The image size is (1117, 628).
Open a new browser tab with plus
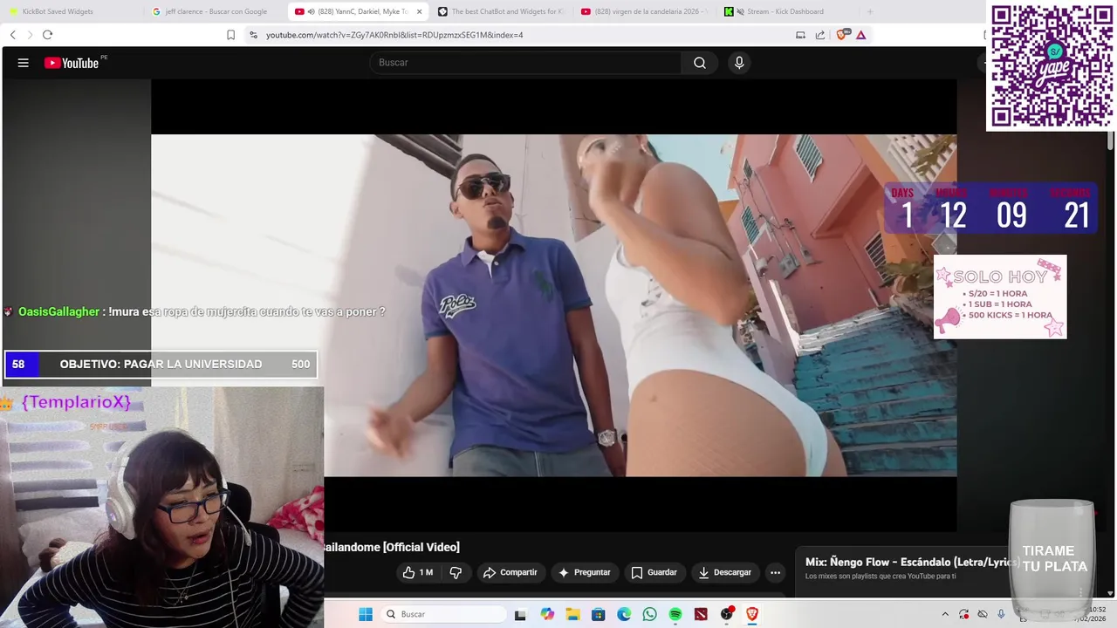pos(869,11)
